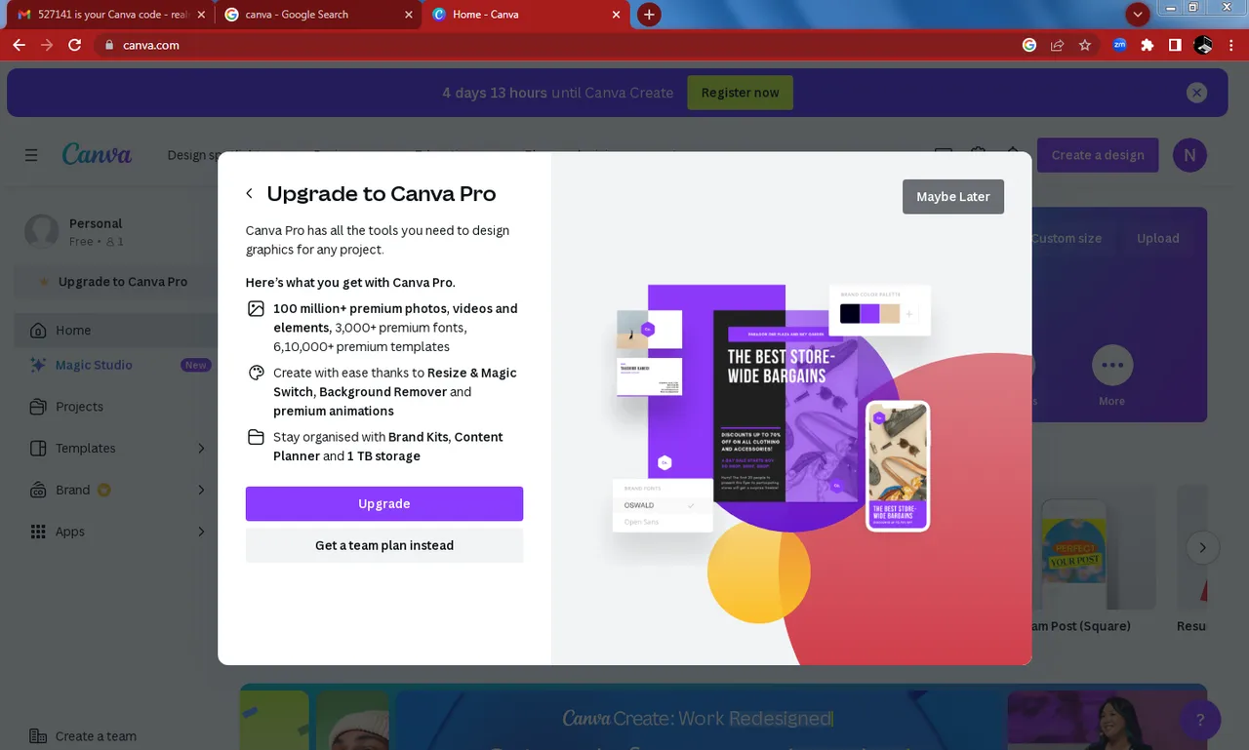
Task: Click the purple Upgrade button
Action: point(384,504)
